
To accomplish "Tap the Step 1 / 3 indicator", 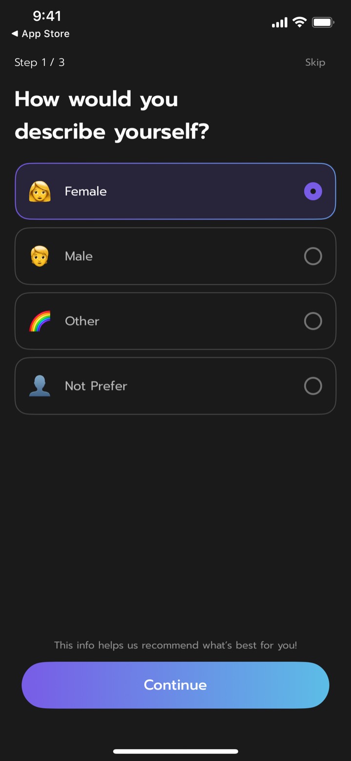I will tap(39, 63).
